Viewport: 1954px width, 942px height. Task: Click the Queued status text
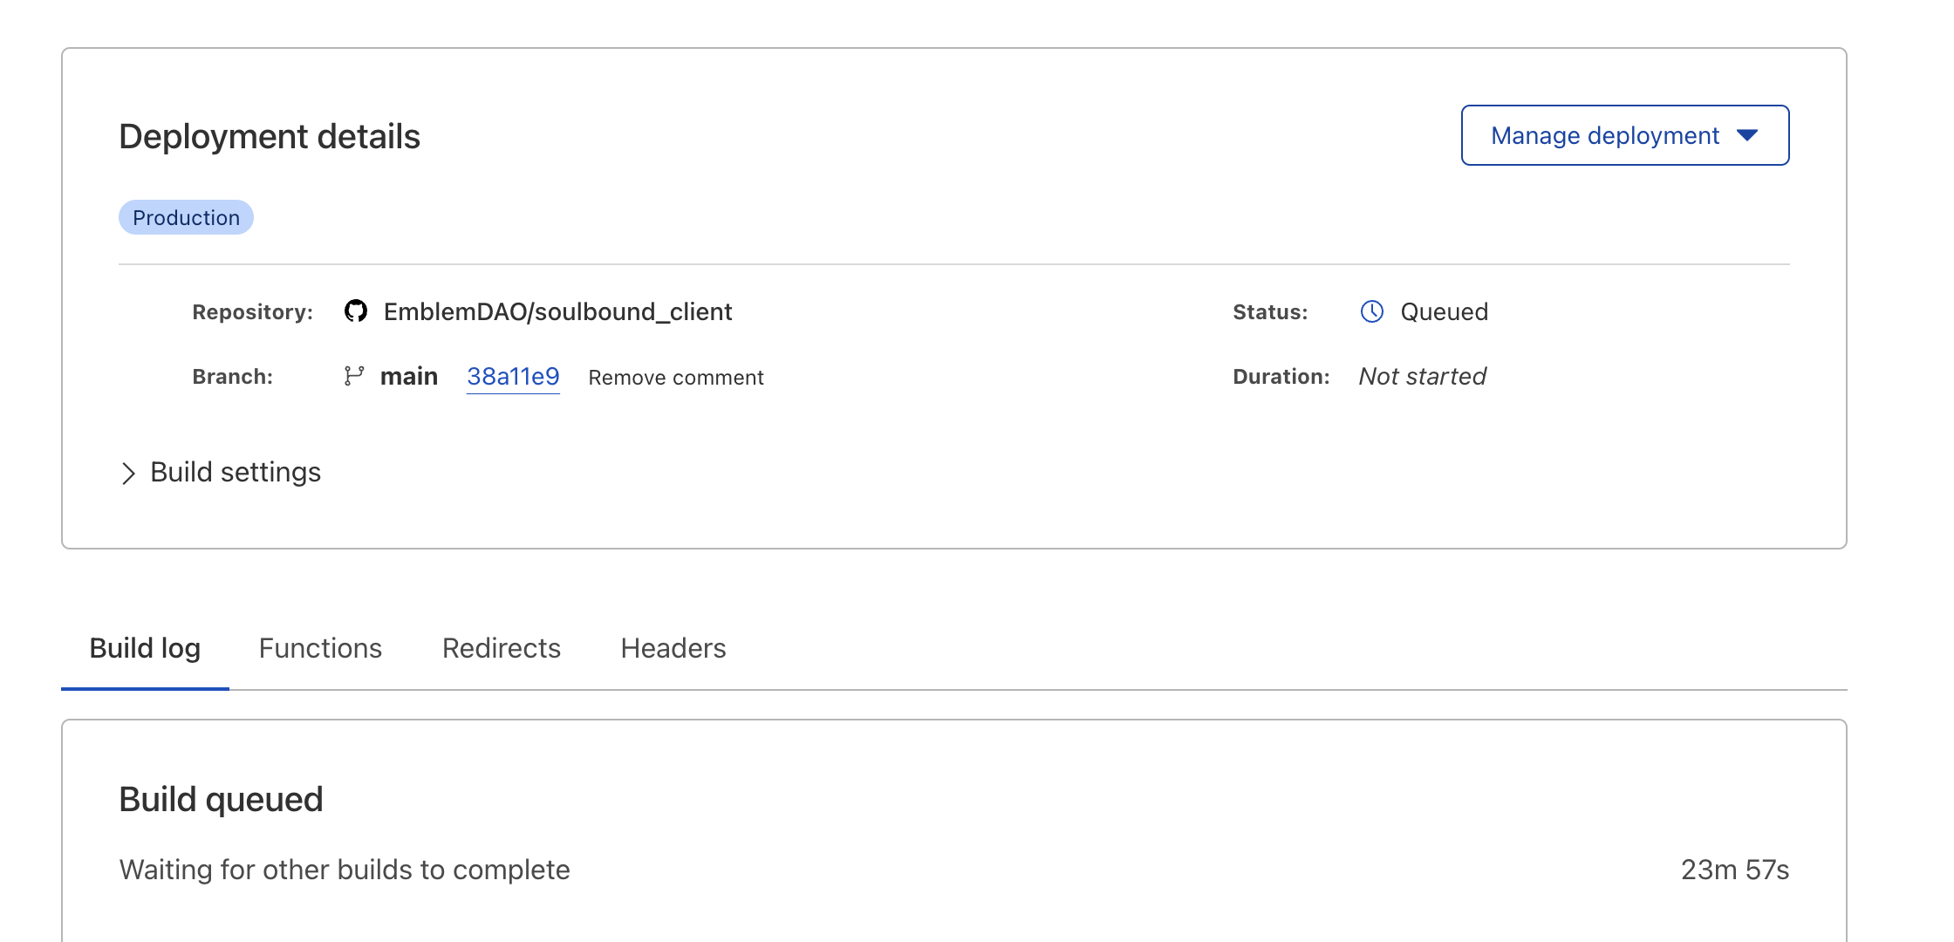pyautogui.click(x=1443, y=311)
